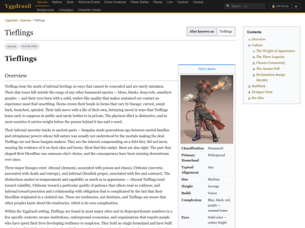Jump to See Also in Contents
This screenshot has width=305, height=228.
[x=258, y=98]
